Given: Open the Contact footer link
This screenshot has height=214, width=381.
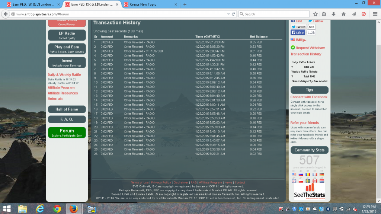Looking at the screenshot, I should (240, 183).
